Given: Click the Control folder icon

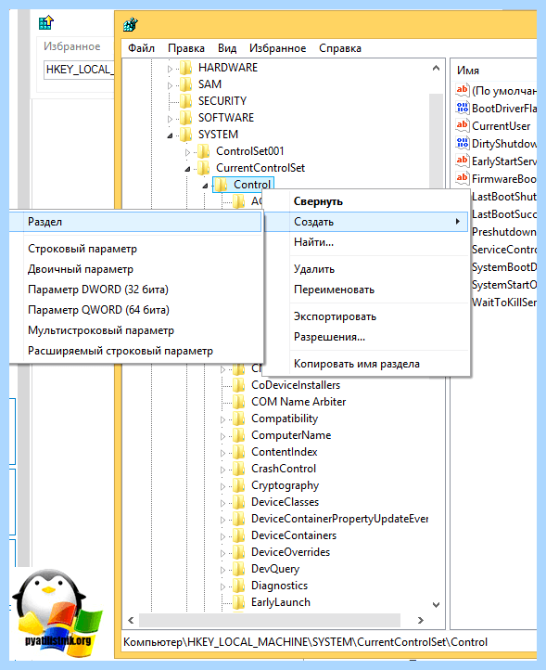Looking at the screenshot, I should click(x=222, y=185).
